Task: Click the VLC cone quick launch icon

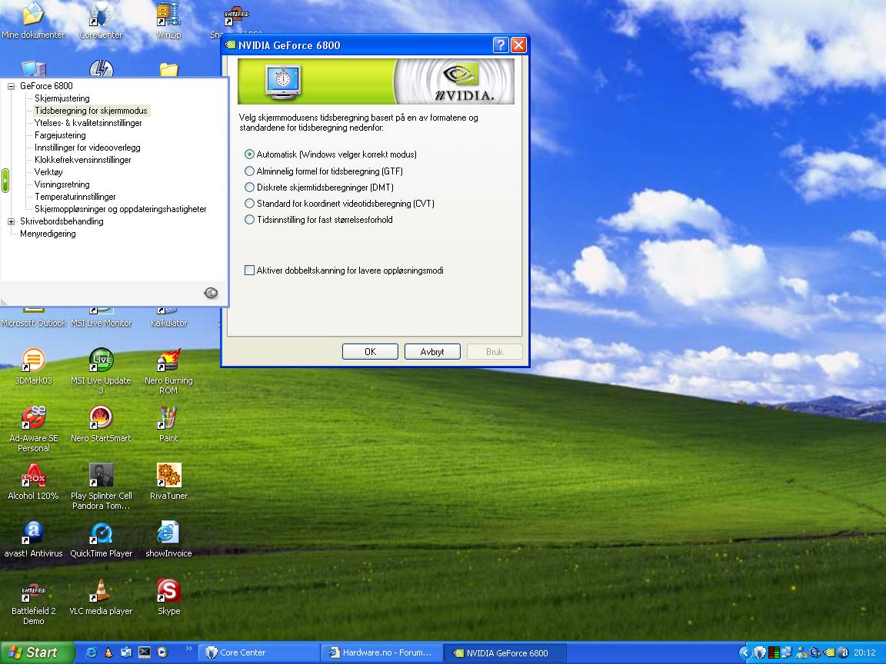Action: click(108, 652)
